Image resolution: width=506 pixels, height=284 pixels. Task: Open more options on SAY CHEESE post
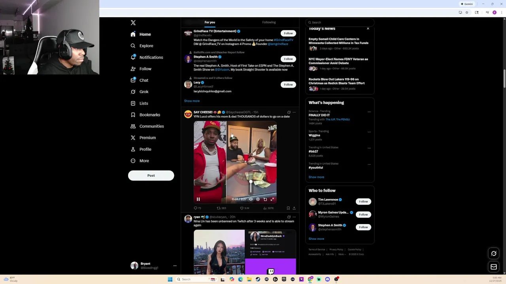(294, 112)
